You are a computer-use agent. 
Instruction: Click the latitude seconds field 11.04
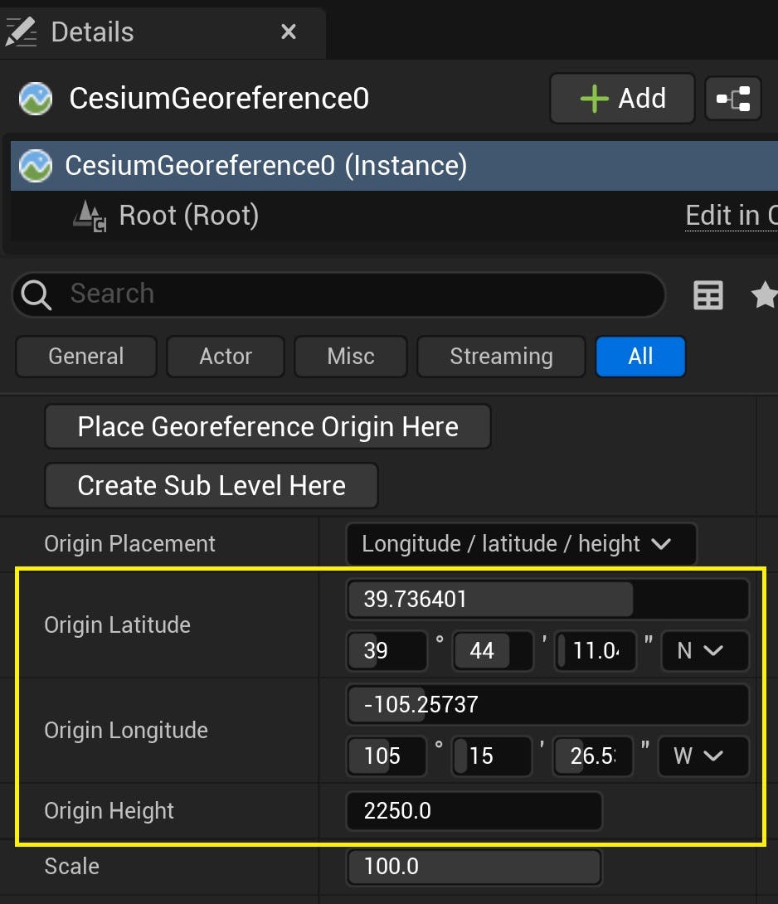click(x=596, y=651)
